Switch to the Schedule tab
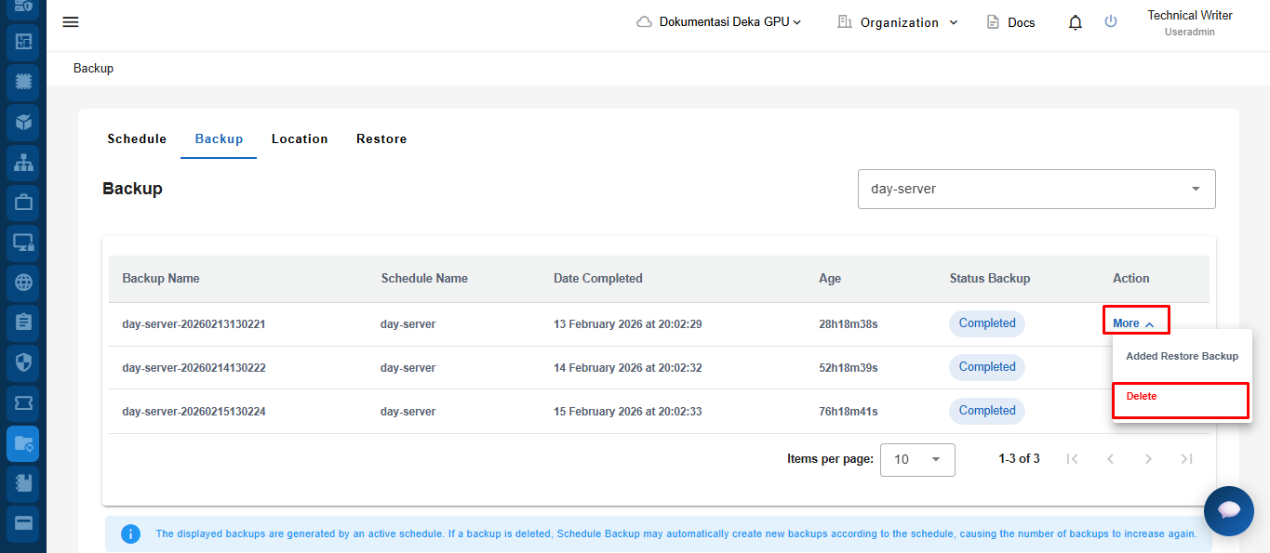1270x553 pixels. coord(137,139)
